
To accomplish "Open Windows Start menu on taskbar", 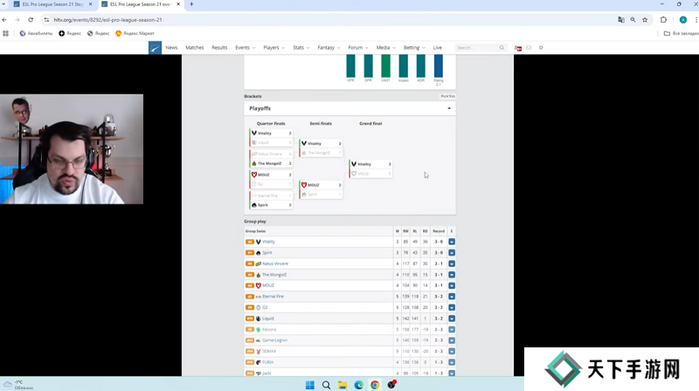I will [309, 384].
